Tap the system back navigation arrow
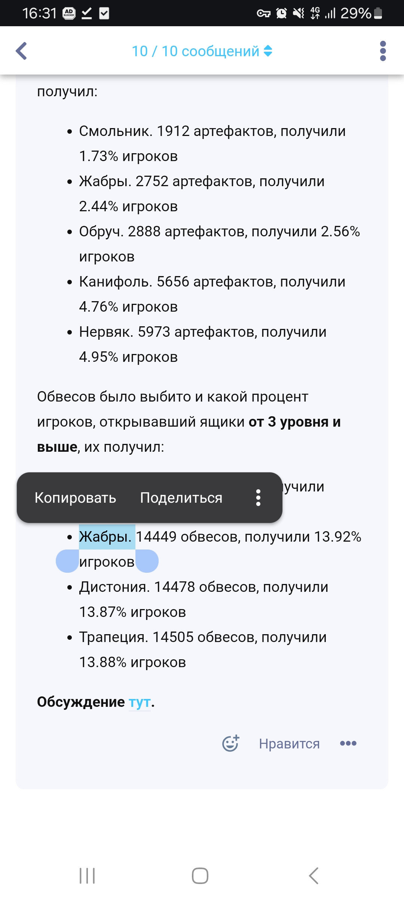Screen dimensions: 404x902 (x=313, y=876)
